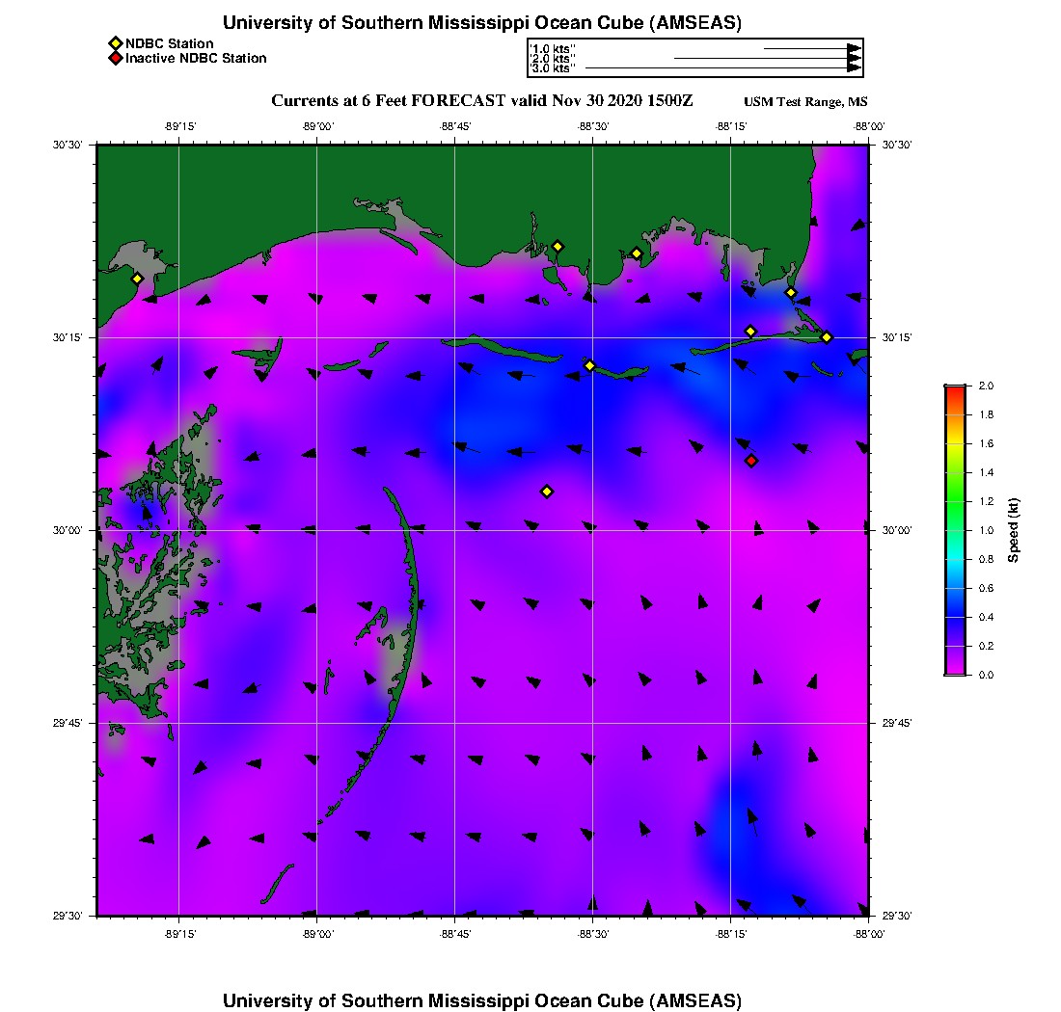Click the red top of the speed color bar
Screen dimensions: 1061x1012
(954, 389)
